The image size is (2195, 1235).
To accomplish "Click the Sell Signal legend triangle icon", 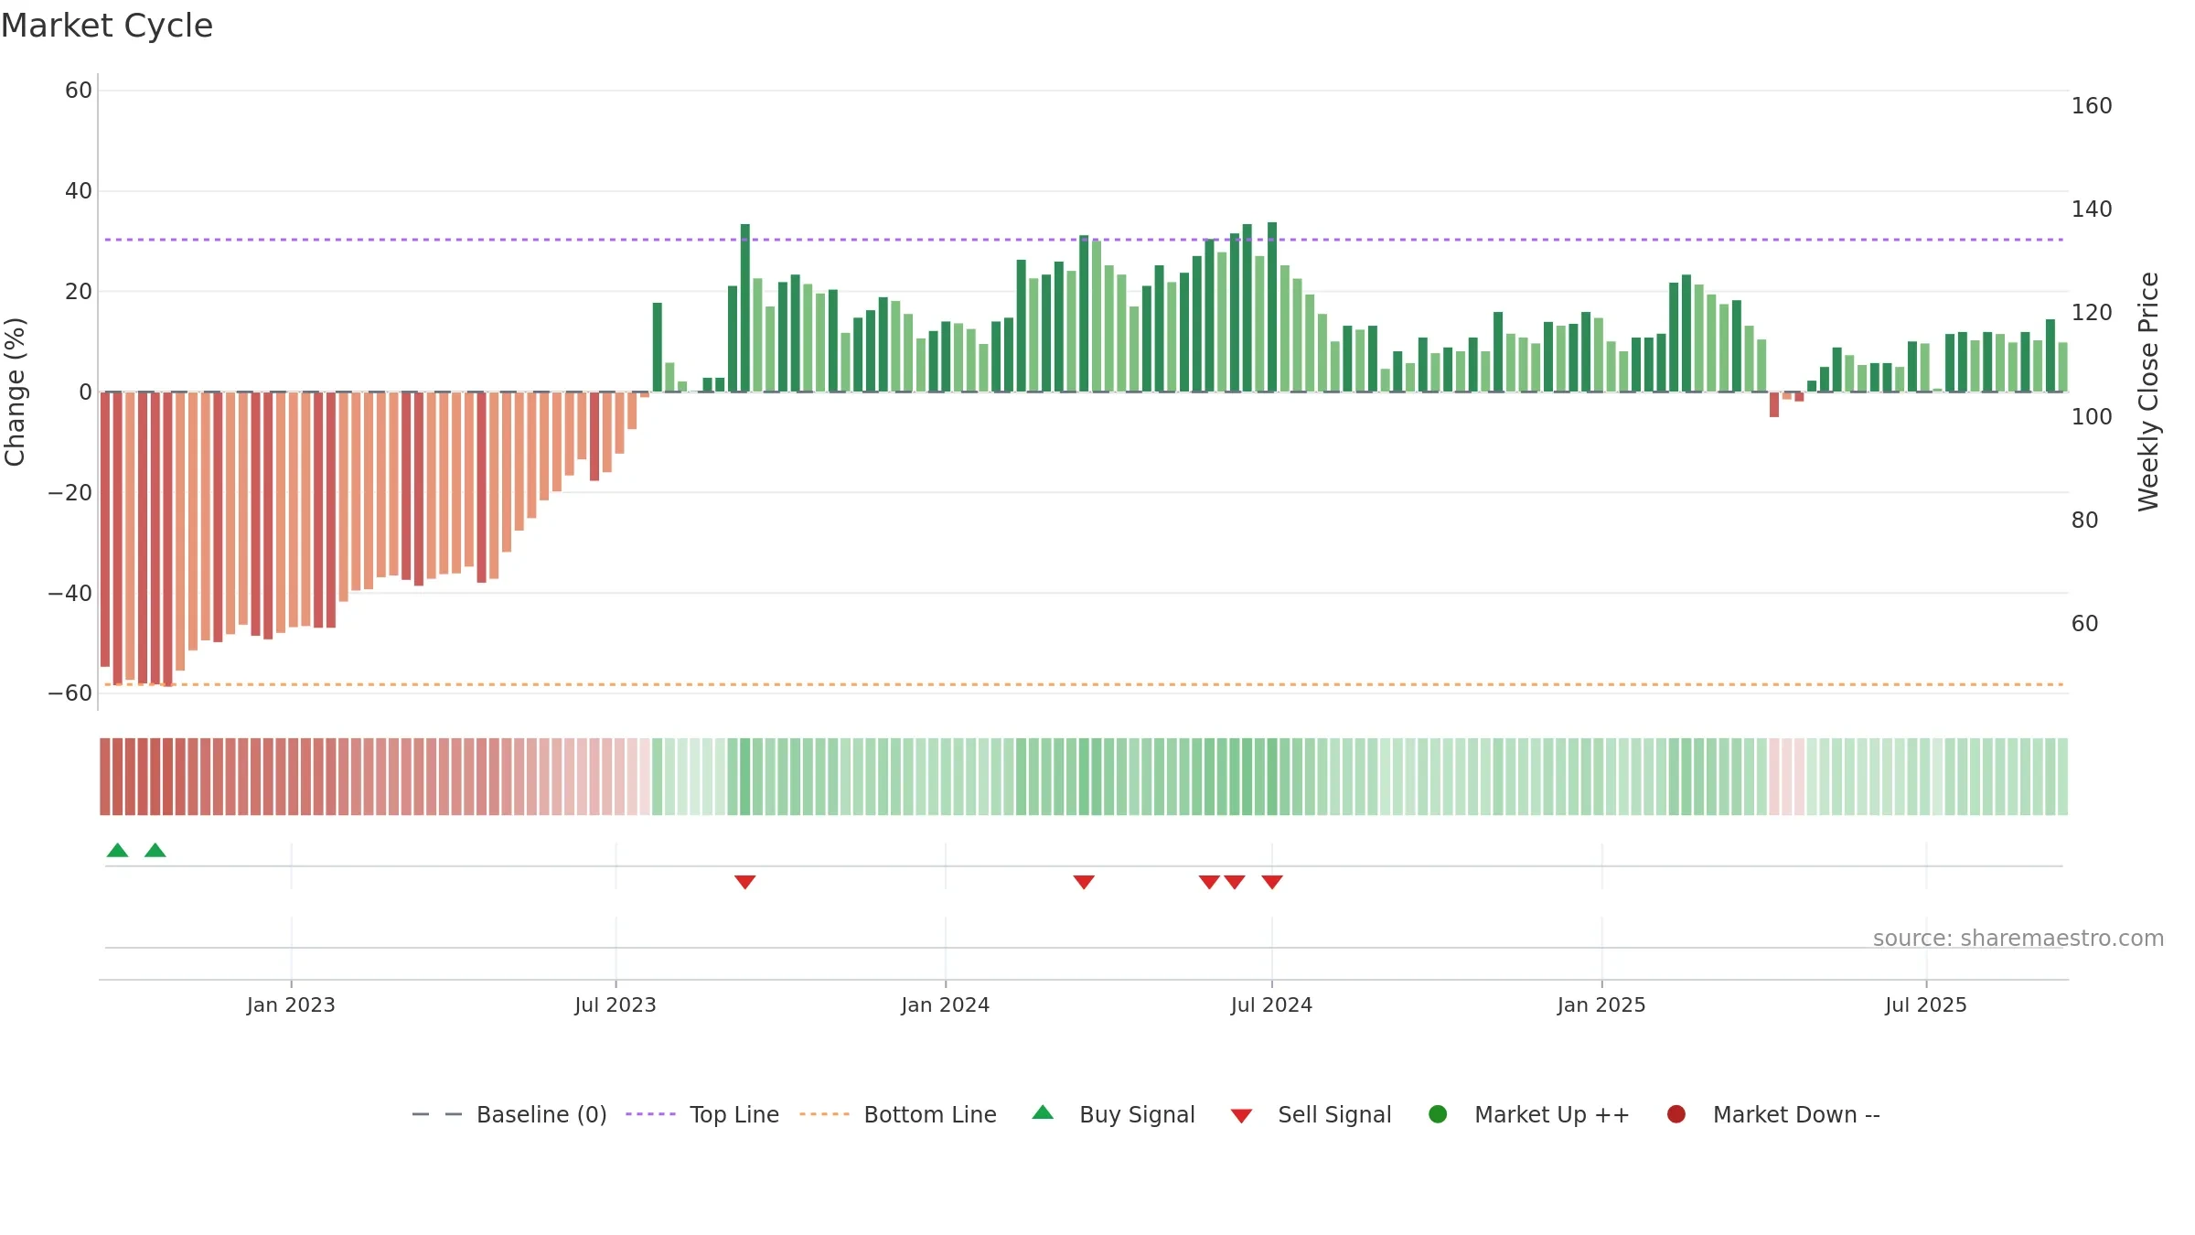I will click(x=1241, y=1116).
